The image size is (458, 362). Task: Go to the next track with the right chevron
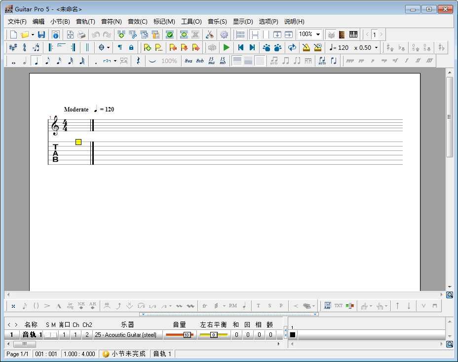point(16,325)
